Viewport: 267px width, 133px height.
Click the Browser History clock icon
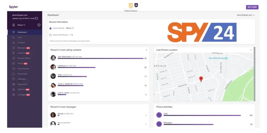point(14,58)
